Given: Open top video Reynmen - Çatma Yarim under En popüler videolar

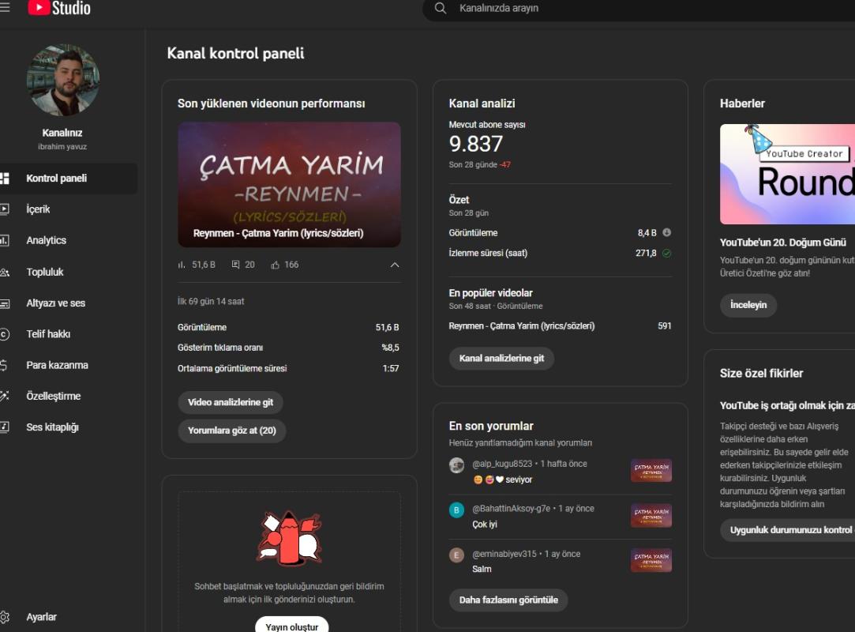Looking at the screenshot, I should (x=522, y=325).
